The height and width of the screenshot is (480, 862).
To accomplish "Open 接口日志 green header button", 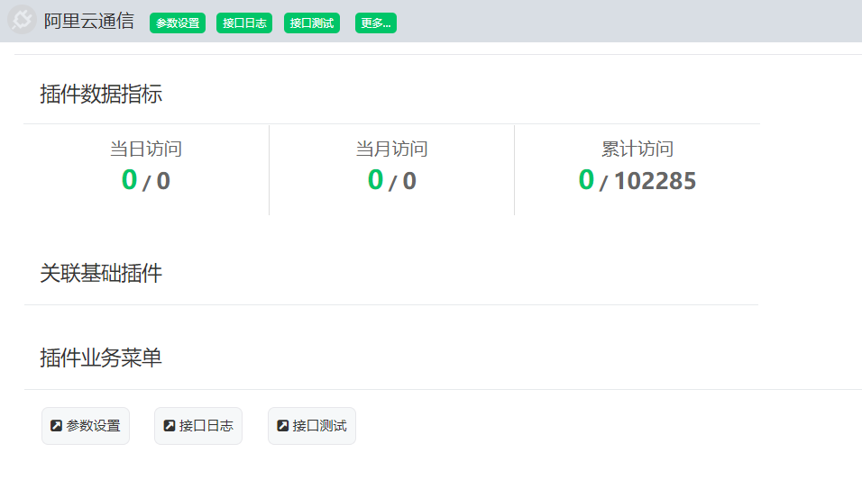I will point(244,23).
